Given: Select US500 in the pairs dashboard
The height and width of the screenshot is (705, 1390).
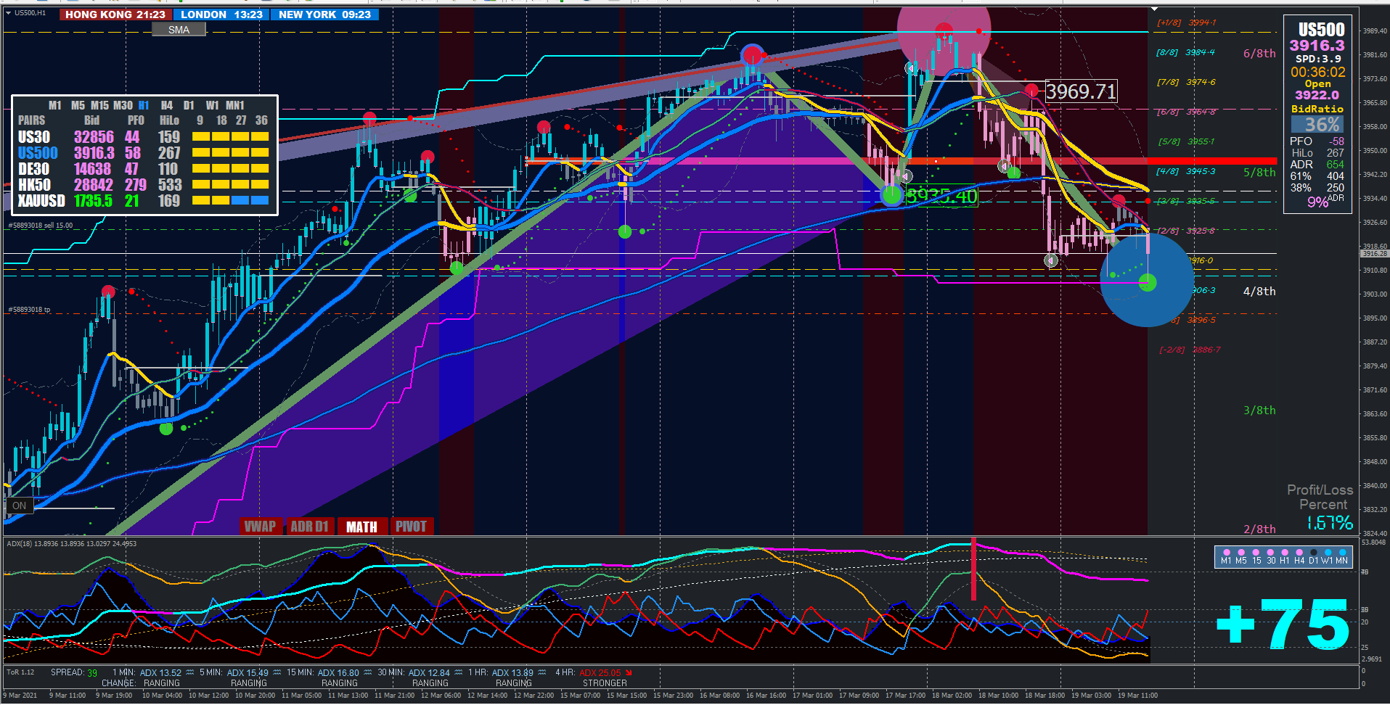Looking at the screenshot, I should pyautogui.click(x=38, y=153).
